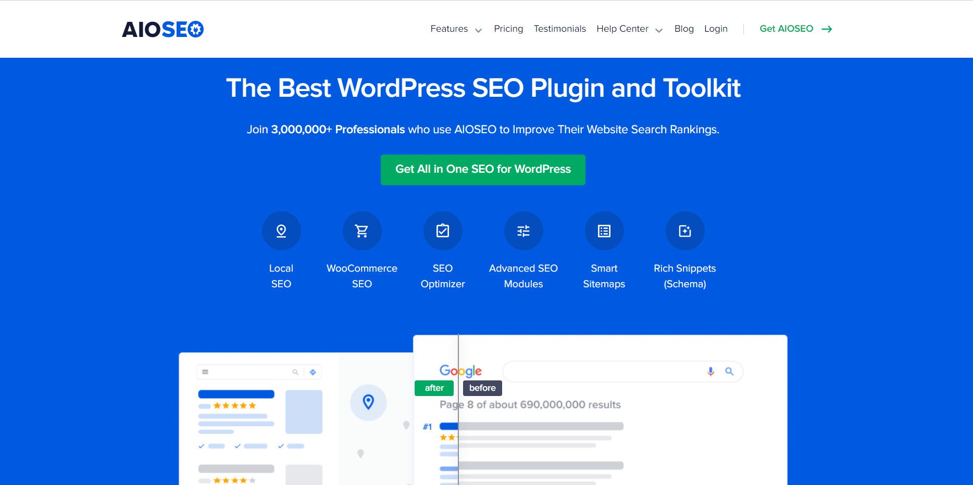The image size is (973, 485).
Task: Click the Get AIOSEO link
Action: coord(786,29)
